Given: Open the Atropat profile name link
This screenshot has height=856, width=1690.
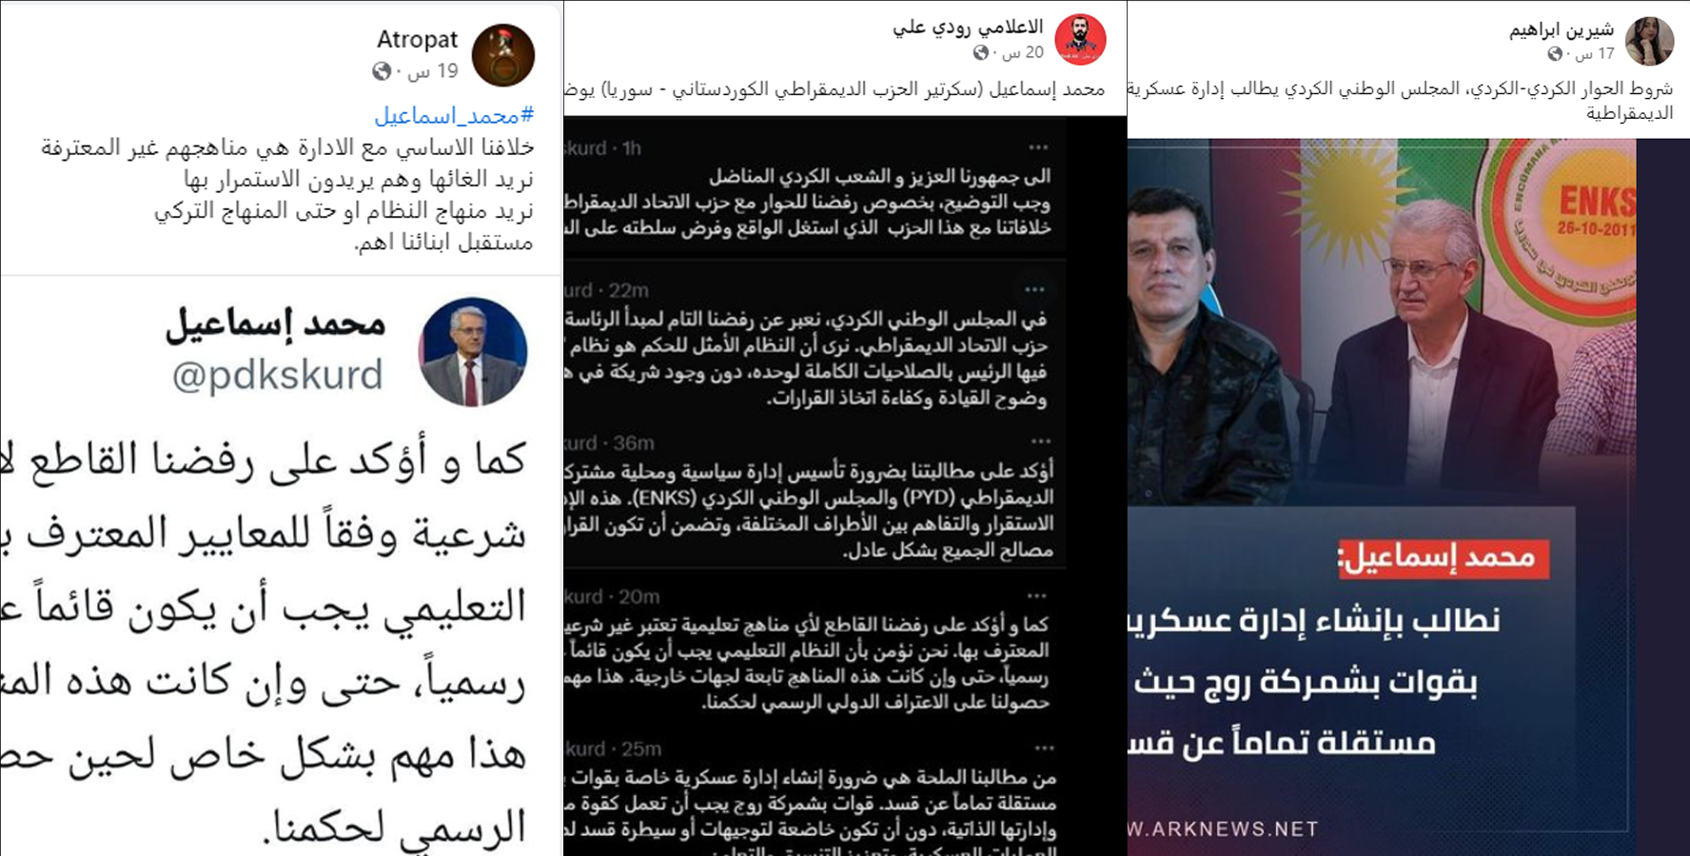Looking at the screenshot, I should click(417, 39).
